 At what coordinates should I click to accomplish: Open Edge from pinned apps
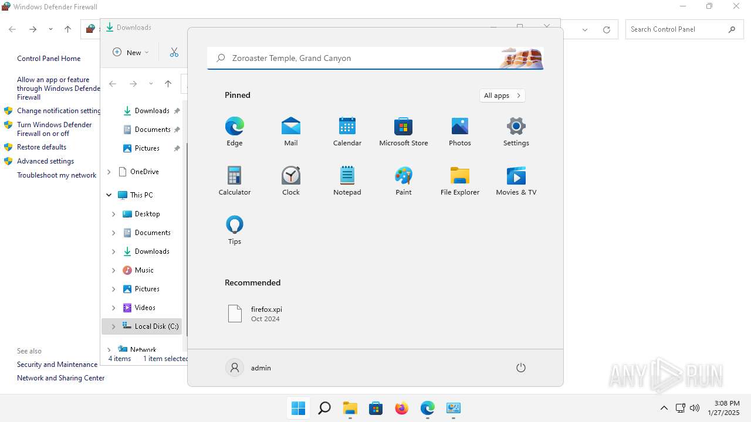coord(234,132)
